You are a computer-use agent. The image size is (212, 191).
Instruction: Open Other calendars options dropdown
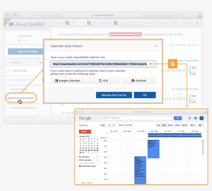97,160
